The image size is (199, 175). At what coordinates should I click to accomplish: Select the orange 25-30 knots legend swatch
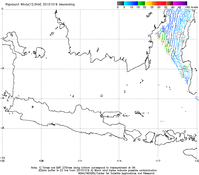click(x=155, y=3)
